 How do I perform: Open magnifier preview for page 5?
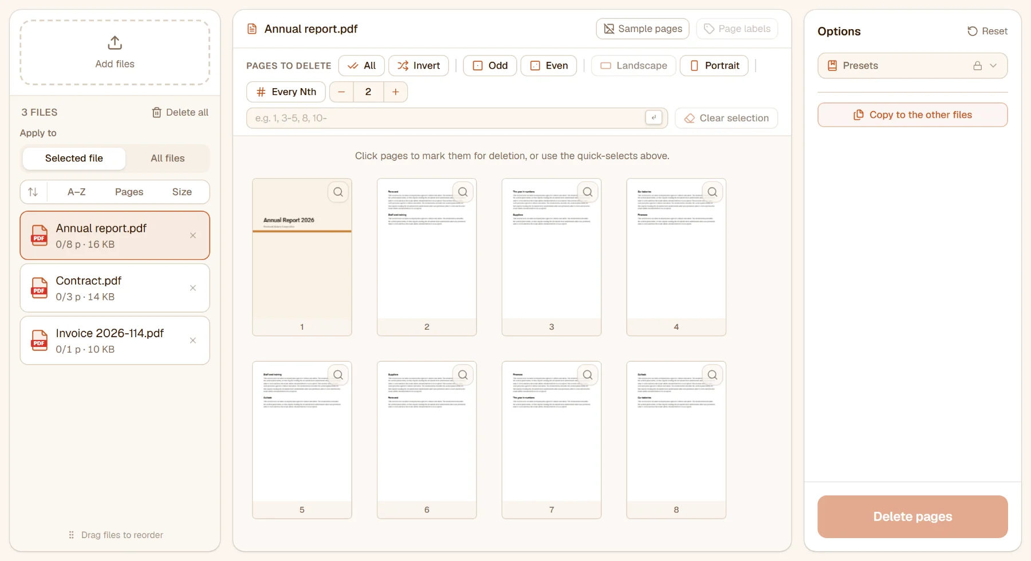[339, 375]
